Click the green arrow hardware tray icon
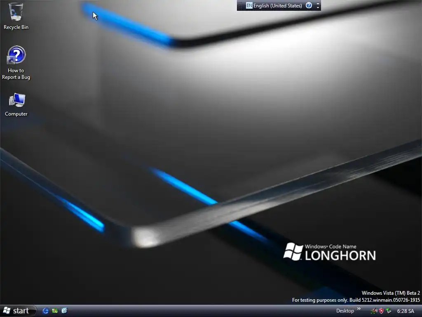The image size is (422, 317). tap(389, 311)
